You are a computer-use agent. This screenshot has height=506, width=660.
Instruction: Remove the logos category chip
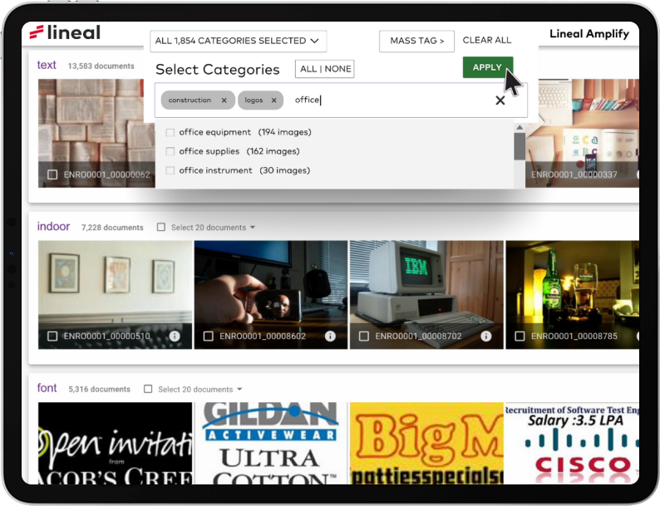click(273, 101)
